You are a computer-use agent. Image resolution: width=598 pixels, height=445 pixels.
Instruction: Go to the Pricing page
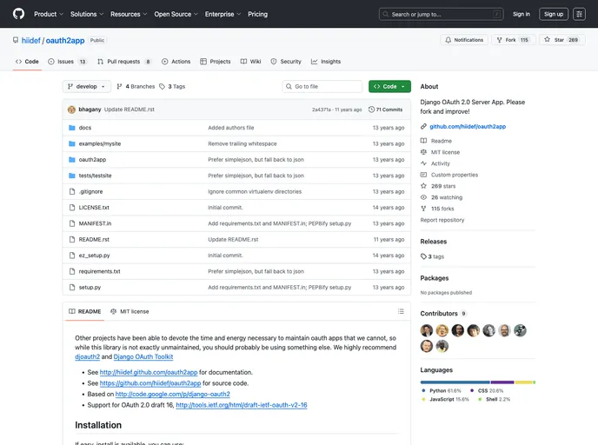click(257, 14)
